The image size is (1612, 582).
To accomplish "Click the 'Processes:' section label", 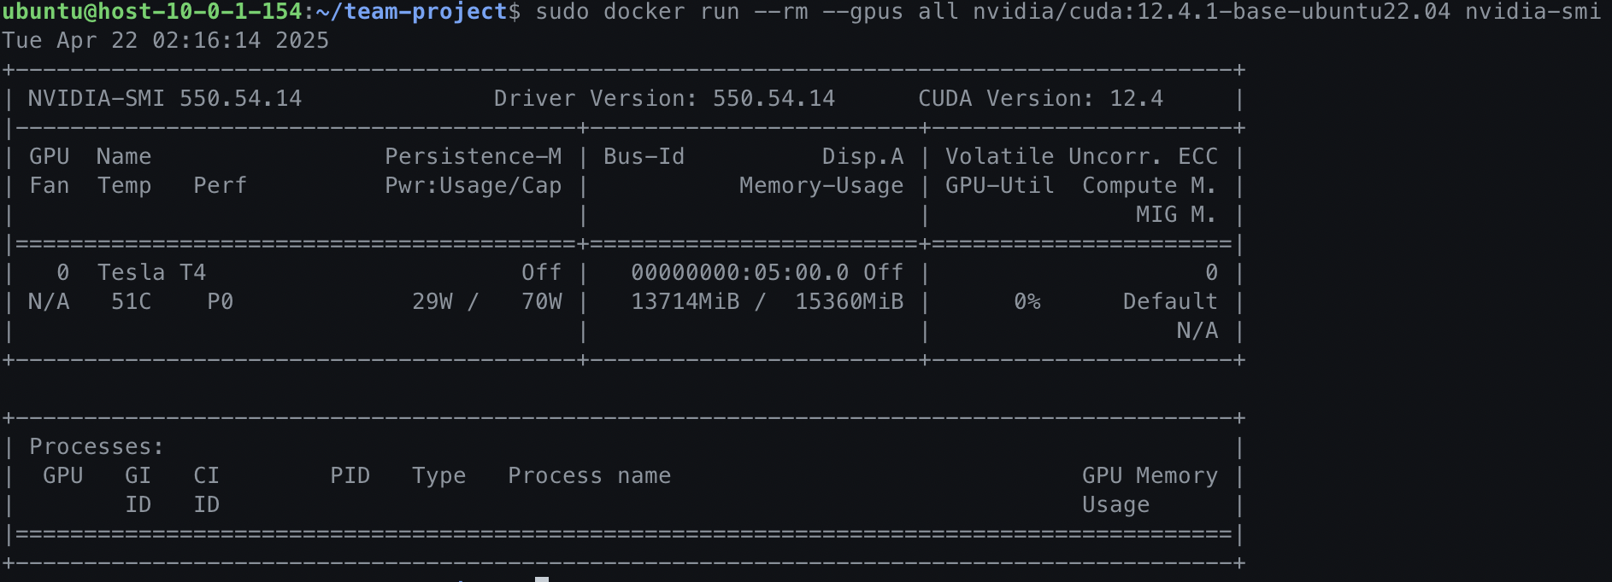I will coord(97,447).
